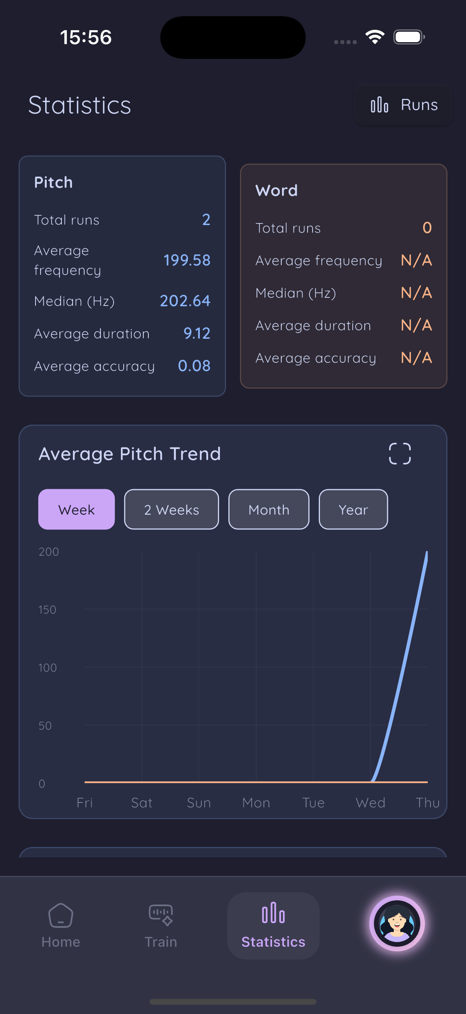
Task: Expand the Average Pitch Trend chart fullscreen
Action: [x=400, y=454]
